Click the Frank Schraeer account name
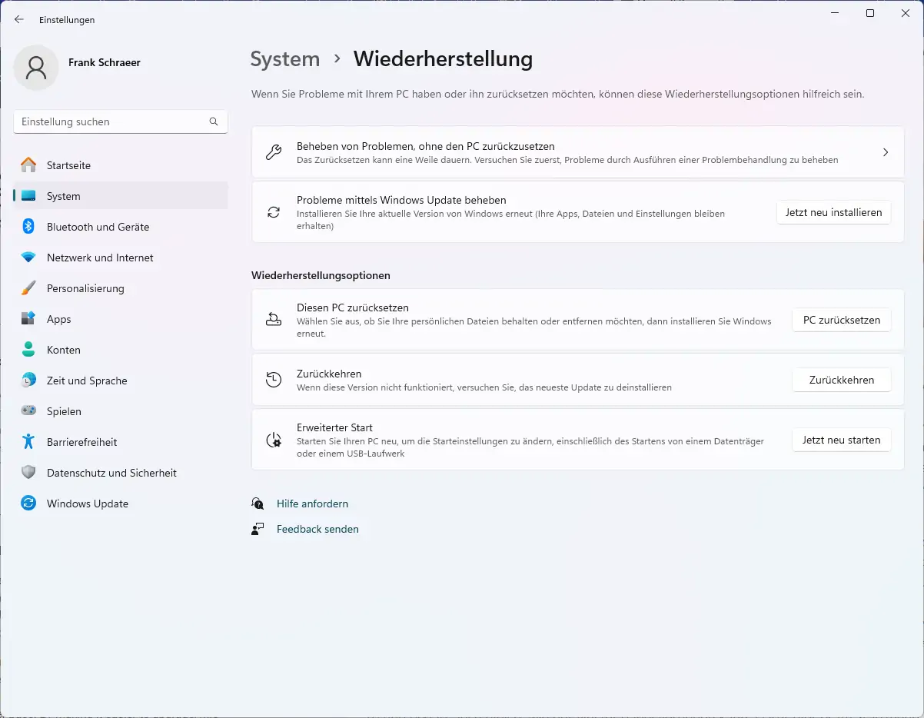Screen dimensions: 924x718 pos(105,62)
